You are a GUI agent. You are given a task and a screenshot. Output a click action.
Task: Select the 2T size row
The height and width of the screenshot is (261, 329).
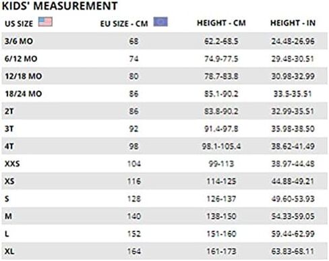tap(164, 111)
